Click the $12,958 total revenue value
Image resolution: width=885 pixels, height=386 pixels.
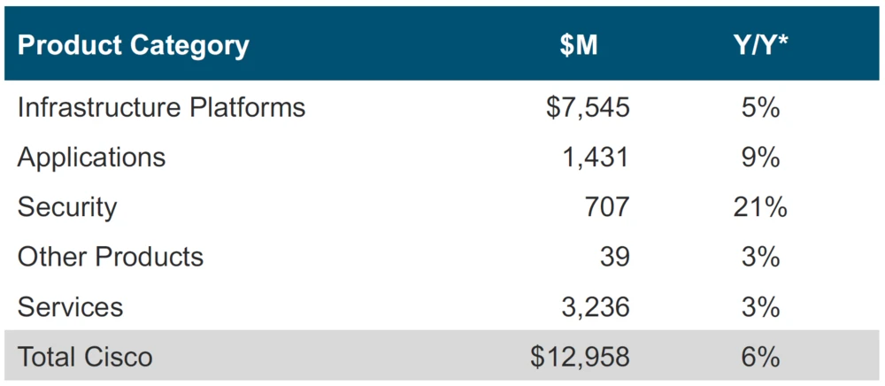pyautogui.click(x=581, y=357)
